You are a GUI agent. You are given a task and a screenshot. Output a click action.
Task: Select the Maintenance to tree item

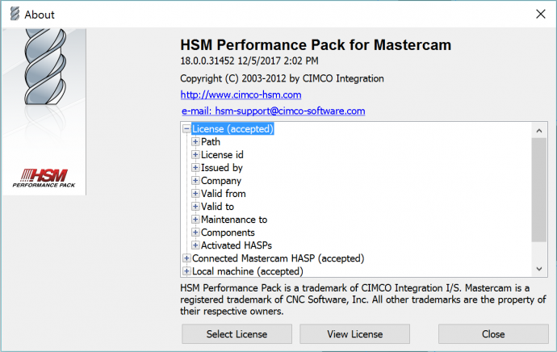point(234,220)
